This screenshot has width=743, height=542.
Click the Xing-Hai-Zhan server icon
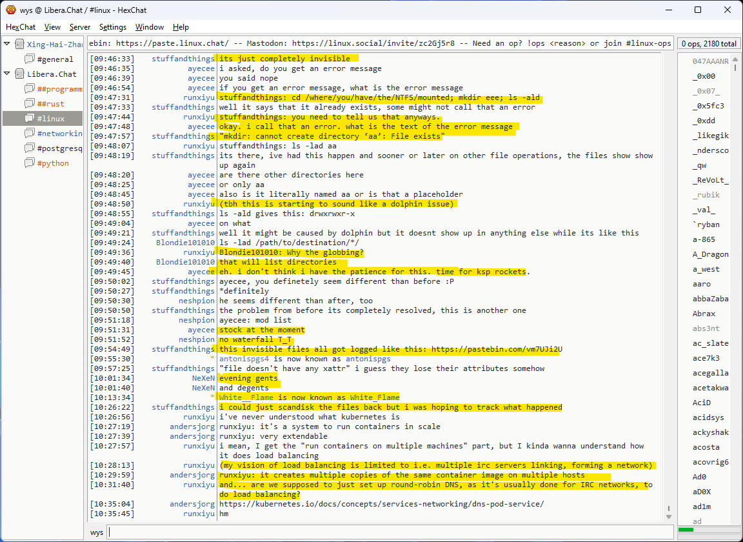pos(19,44)
